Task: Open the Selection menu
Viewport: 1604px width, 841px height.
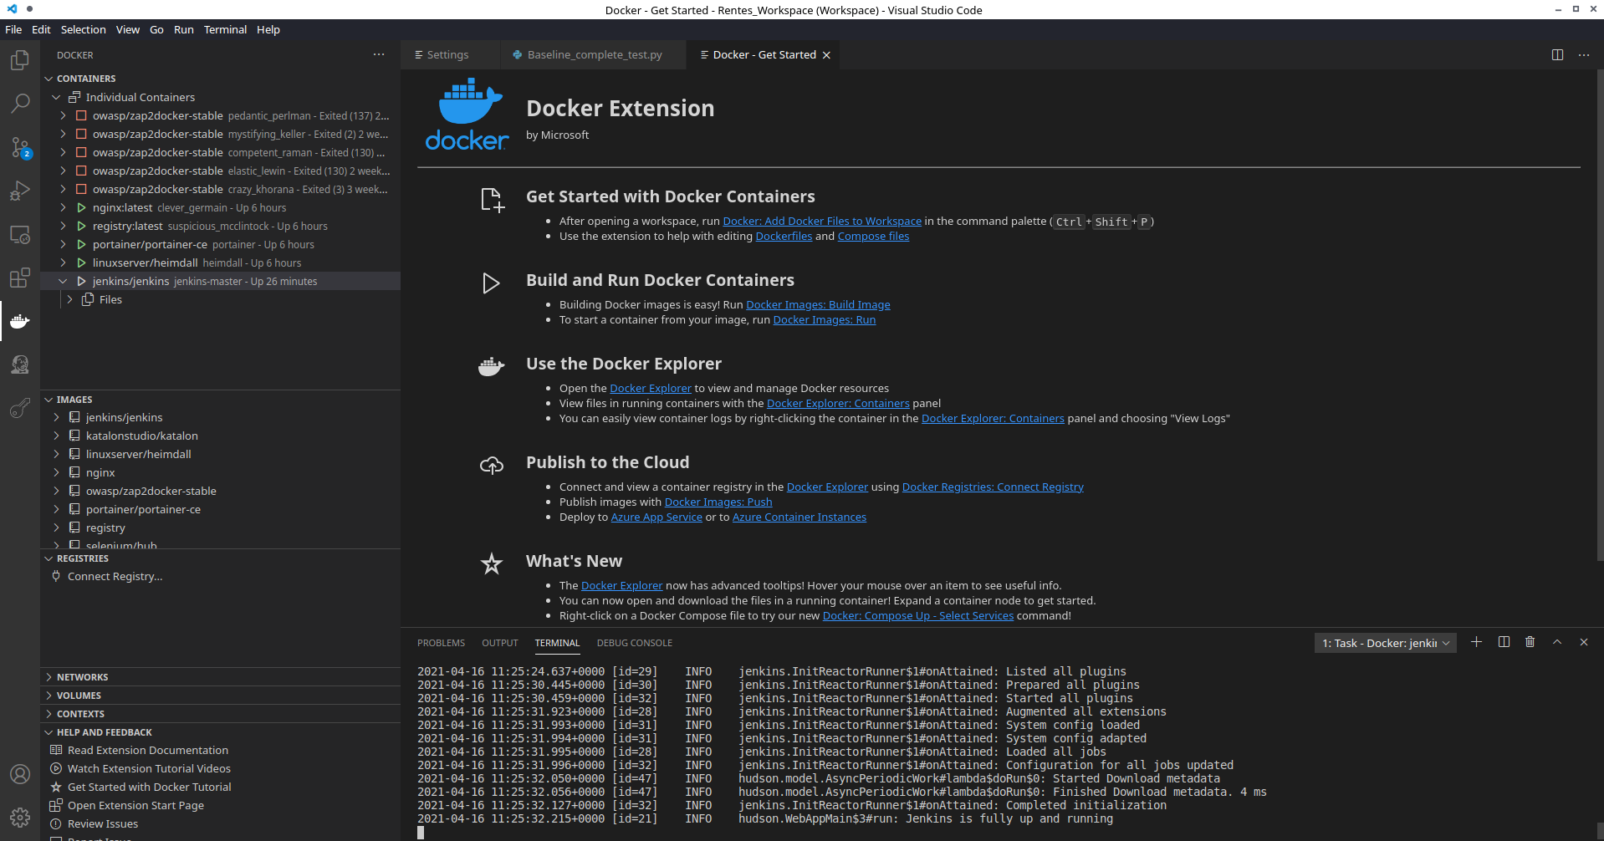Action: point(83,29)
